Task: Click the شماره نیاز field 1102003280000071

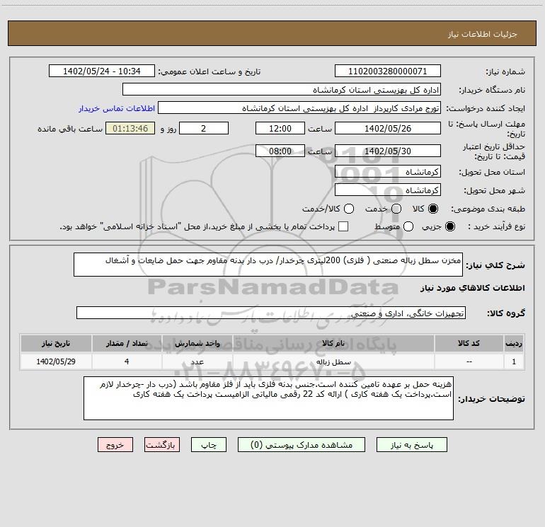Action: click(388, 71)
